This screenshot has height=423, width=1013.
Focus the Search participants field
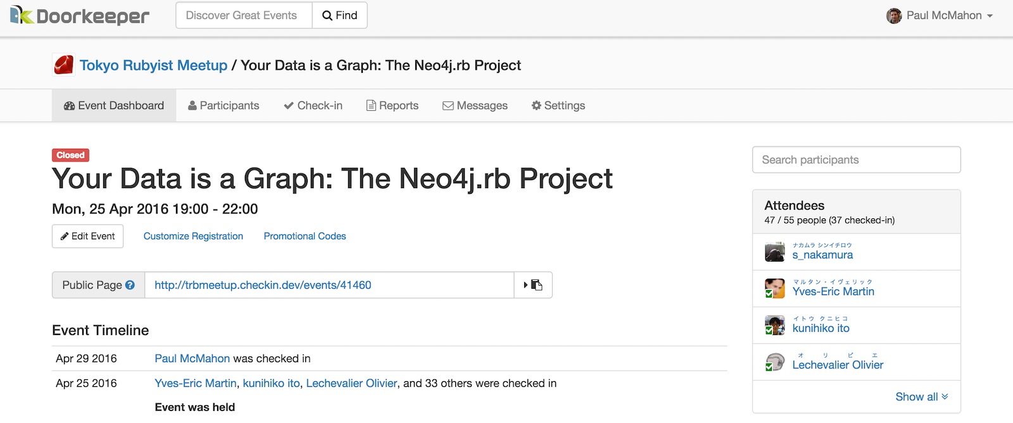tap(856, 160)
